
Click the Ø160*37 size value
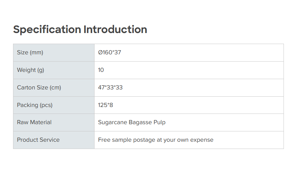click(x=110, y=53)
